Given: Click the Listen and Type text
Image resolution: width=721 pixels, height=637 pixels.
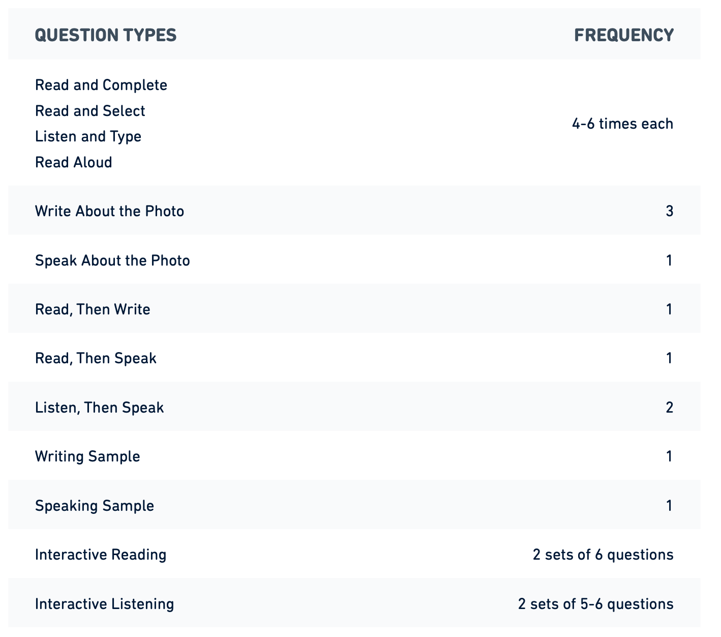Looking at the screenshot, I should click(88, 136).
